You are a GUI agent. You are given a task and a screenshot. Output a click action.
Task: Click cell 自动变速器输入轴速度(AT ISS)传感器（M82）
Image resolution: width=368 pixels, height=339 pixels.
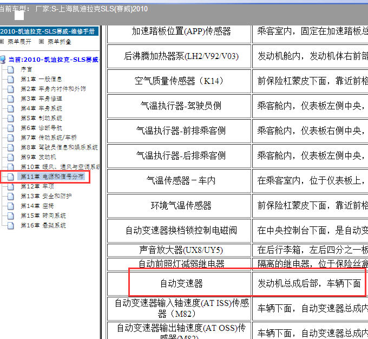point(179,309)
